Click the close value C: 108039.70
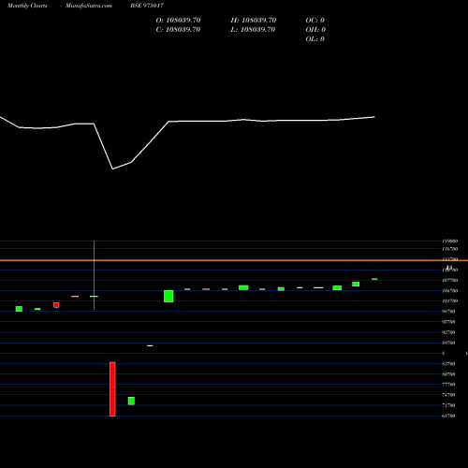Screen dimensions: 468x468 point(178,30)
